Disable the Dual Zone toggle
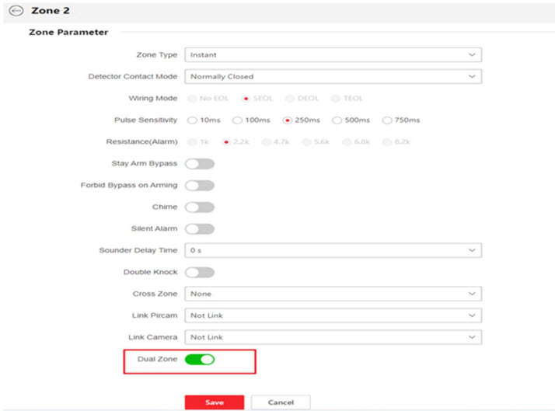Screen dimensions: 555x411 (199, 360)
